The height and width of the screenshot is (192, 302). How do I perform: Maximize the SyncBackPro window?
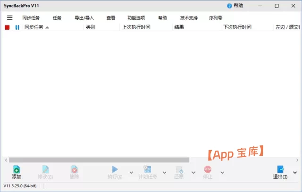tap(277, 6)
